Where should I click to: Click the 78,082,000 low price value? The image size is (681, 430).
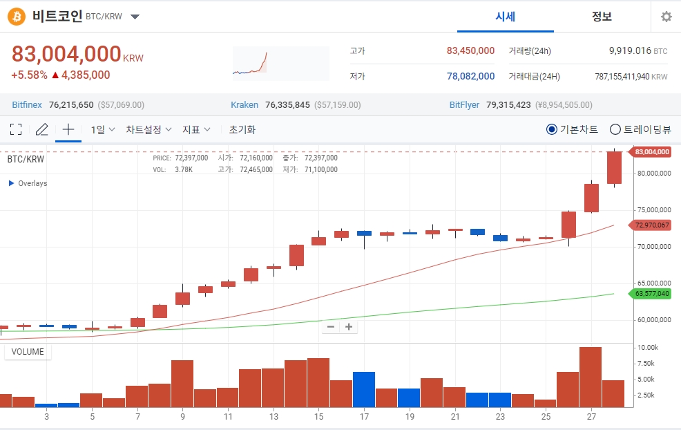pyautogui.click(x=470, y=77)
